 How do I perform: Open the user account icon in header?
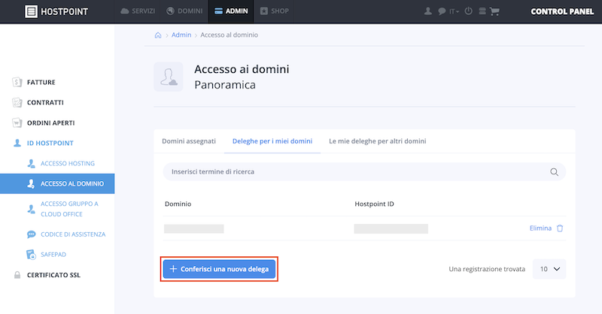[x=428, y=11]
